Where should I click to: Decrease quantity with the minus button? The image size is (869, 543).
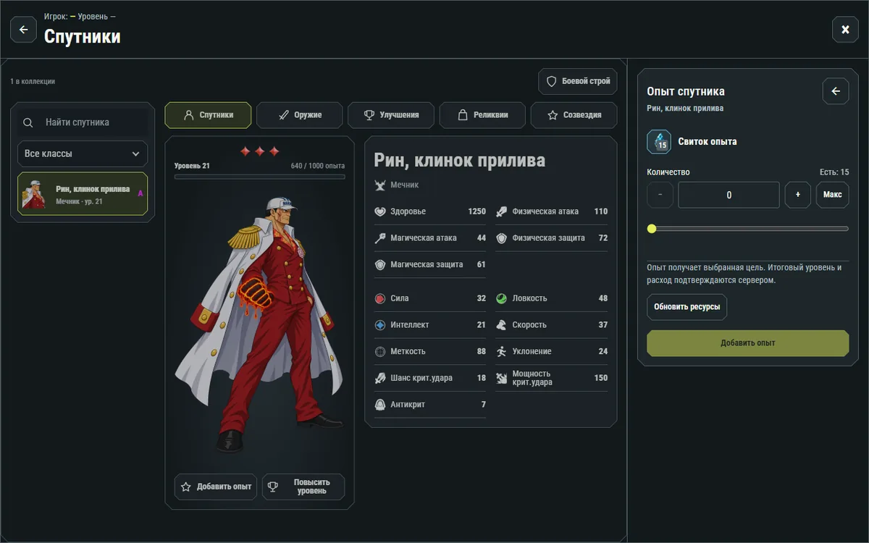[660, 195]
